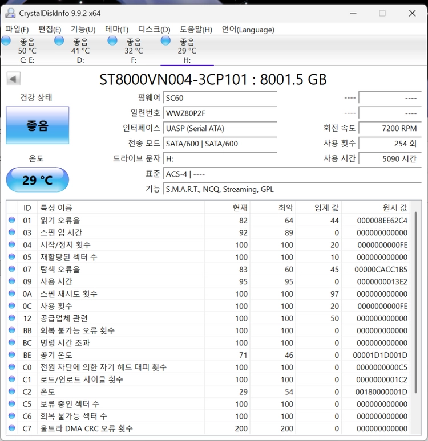Screen dimensions: 428x441
Task: Open the 디스크(D) menu
Action: pyautogui.click(x=154, y=30)
